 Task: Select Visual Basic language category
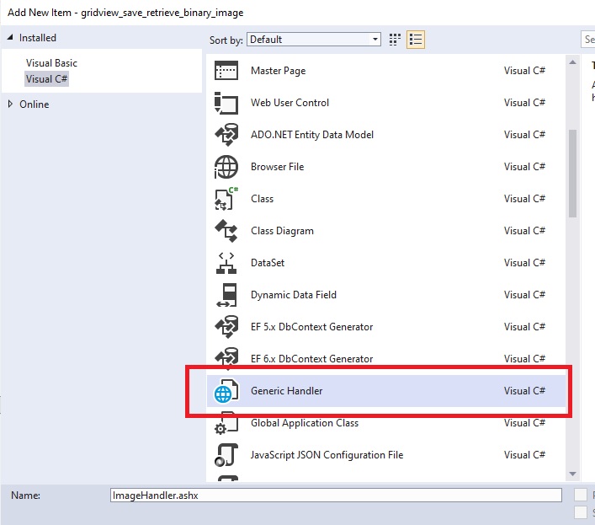tap(51, 63)
